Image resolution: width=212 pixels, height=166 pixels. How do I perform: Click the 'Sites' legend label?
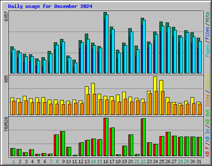point(207,100)
